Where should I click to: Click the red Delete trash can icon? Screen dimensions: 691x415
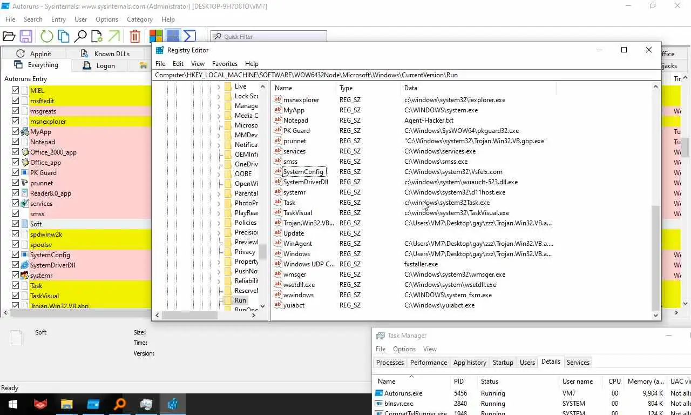pyautogui.click(x=135, y=36)
